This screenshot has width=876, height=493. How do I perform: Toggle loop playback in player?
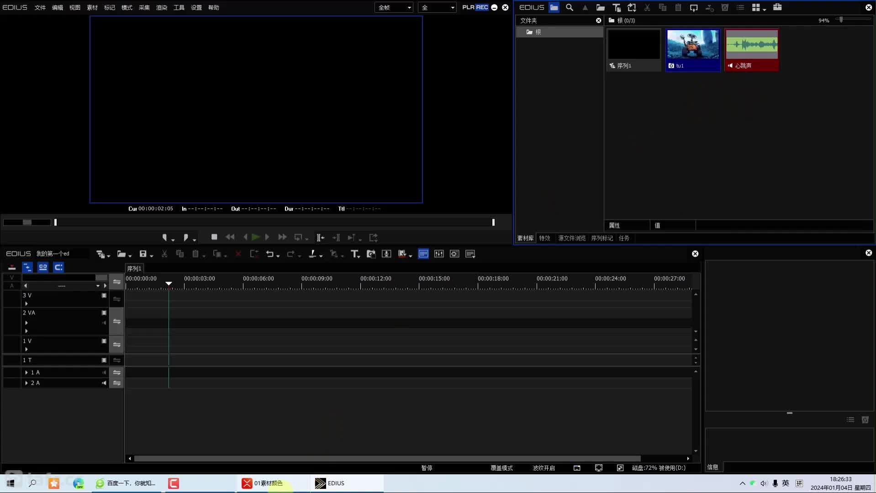298,237
